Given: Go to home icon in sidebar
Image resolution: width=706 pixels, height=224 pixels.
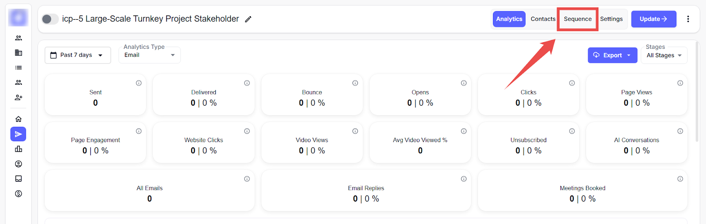Looking at the screenshot, I should pyautogui.click(x=19, y=119).
